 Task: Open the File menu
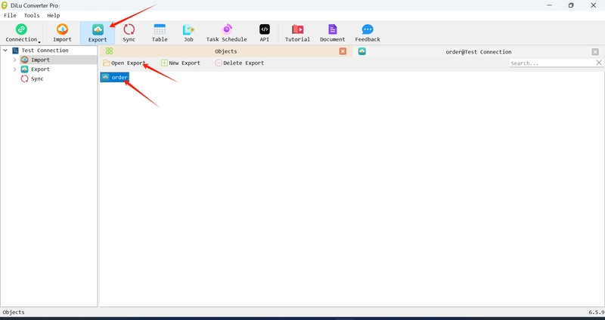[10, 15]
